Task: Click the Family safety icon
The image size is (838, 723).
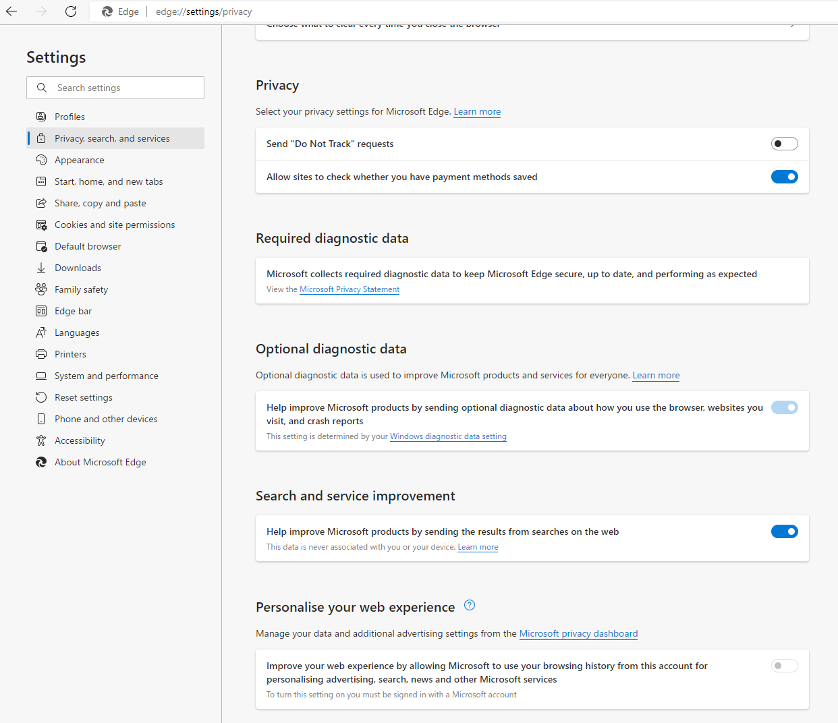Action: [41, 289]
